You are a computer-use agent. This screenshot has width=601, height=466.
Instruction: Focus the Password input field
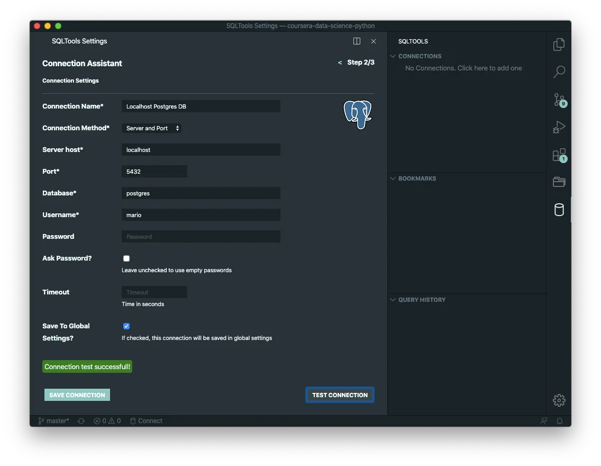[x=201, y=236]
